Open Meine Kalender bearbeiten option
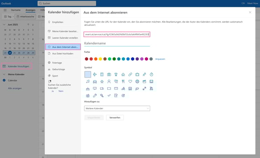This screenshot has height=158, width=260. point(63,31)
